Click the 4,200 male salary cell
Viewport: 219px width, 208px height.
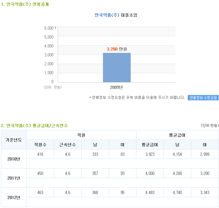point(177,173)
